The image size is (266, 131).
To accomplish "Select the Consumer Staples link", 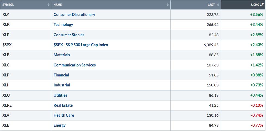I will tap(69, 35).
